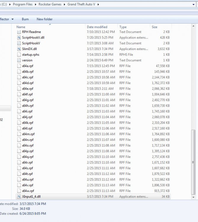Click the SlimDX.dll gear icon
The height and width of the screenshot is (222, 198).
point(19,49)
